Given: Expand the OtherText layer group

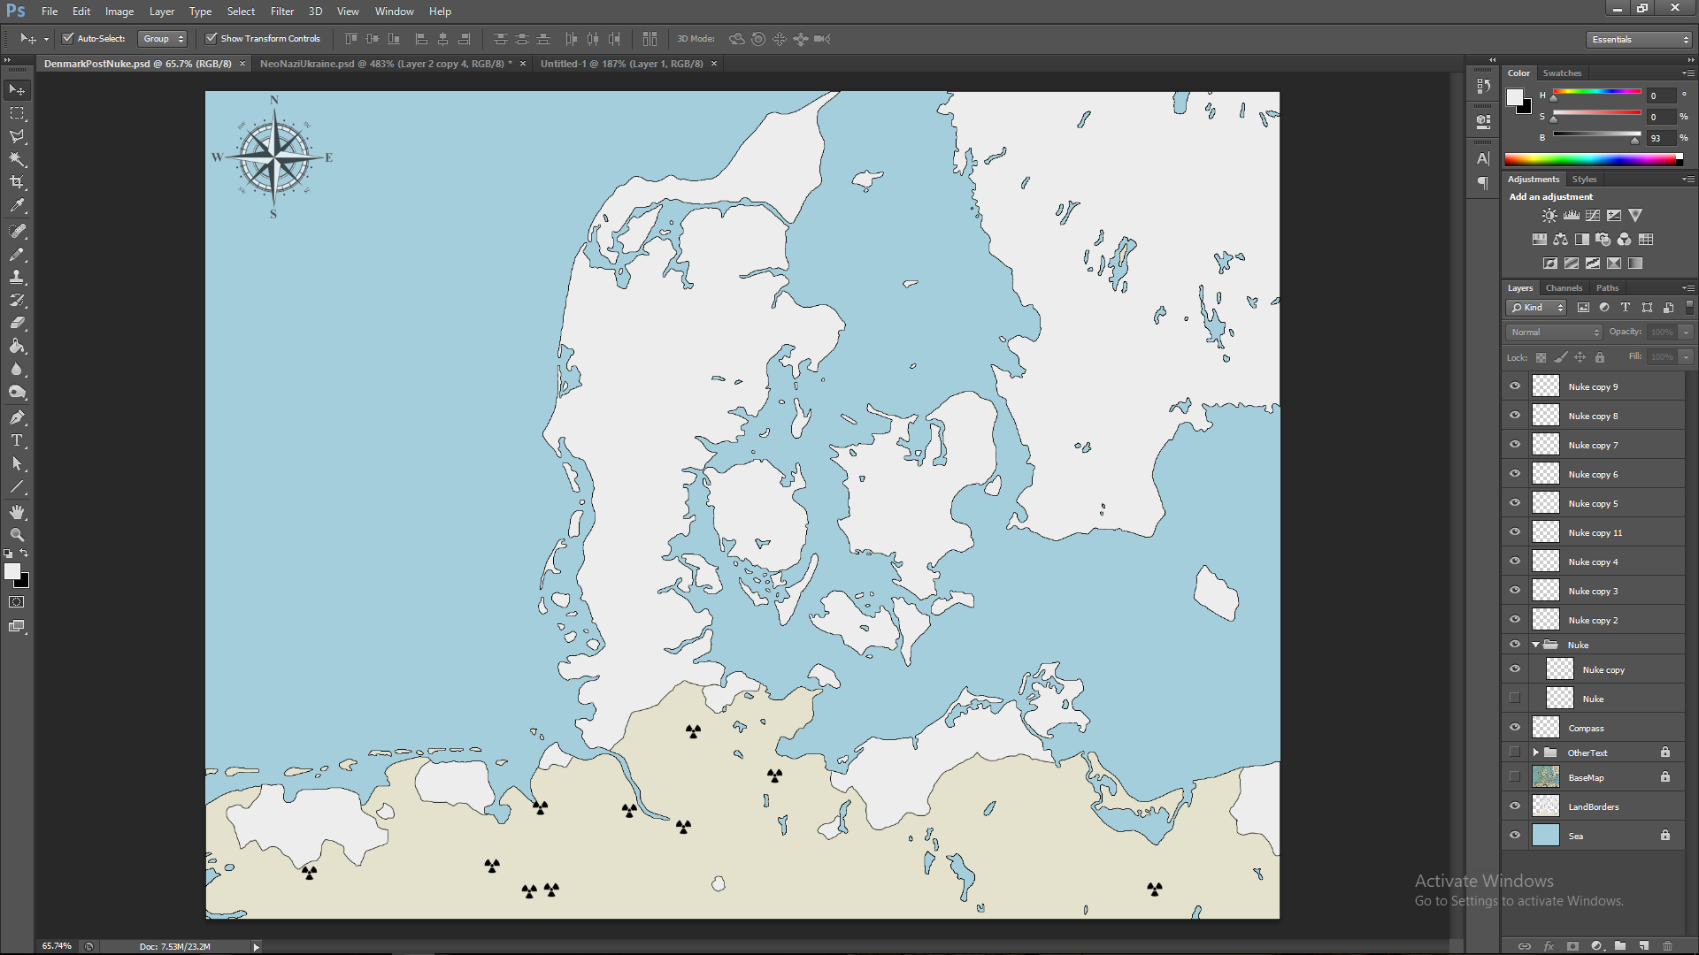Looking at the screenshot, I should point(1535,753).
